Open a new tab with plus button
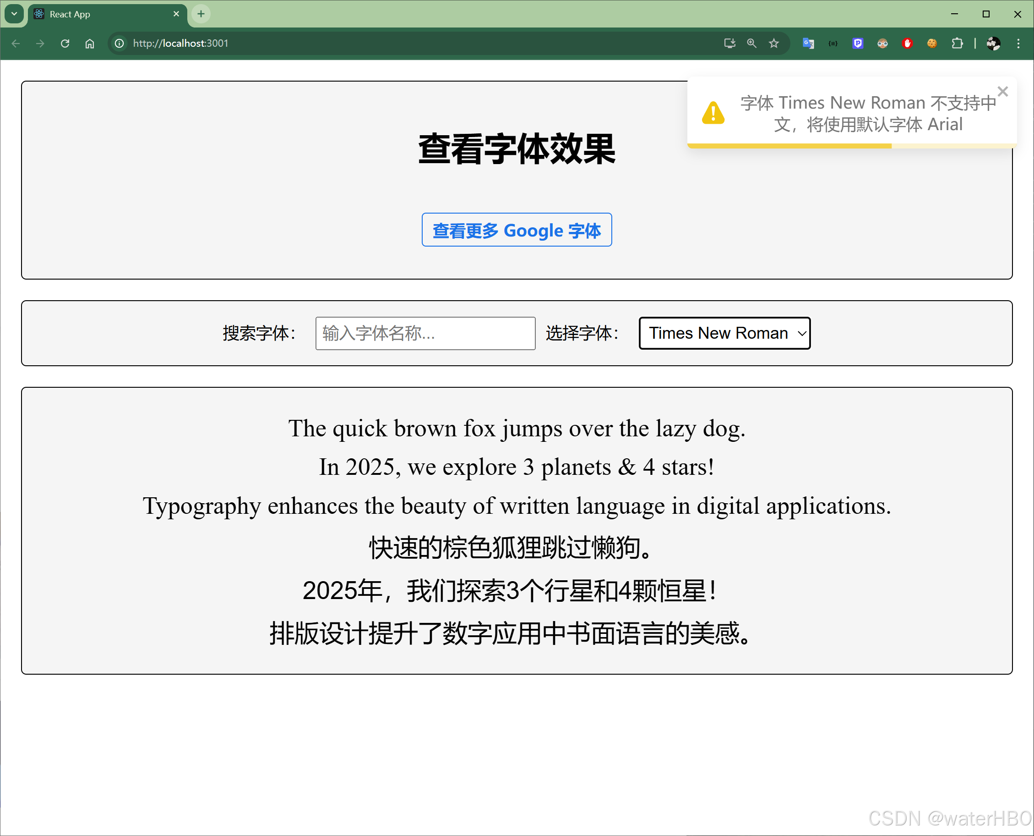This screenshot has width=1034, height=836. pos(201,14)
